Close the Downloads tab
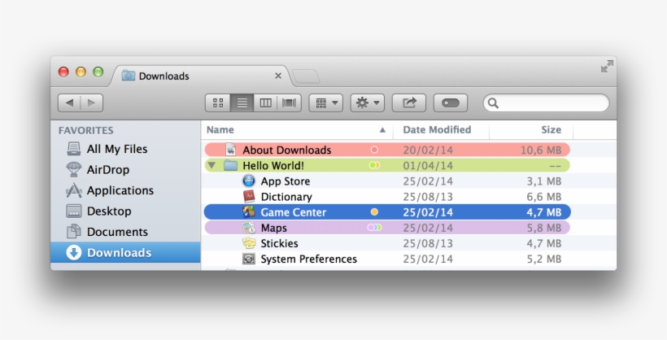 [278, 76]
